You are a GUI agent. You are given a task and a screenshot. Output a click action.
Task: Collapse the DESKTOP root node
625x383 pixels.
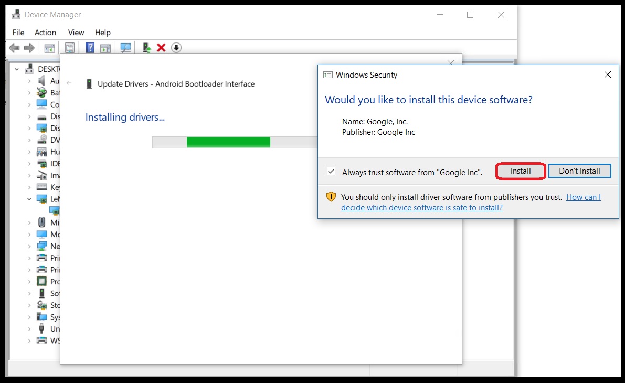[17, 69]
